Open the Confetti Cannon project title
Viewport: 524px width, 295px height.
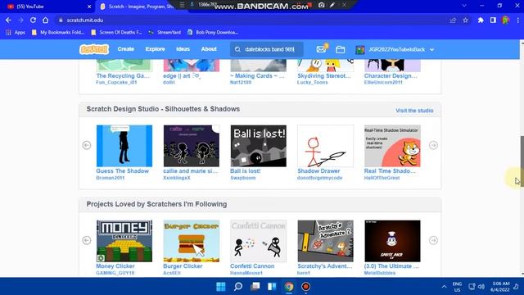pyautogui.click(x=252, y=266)
